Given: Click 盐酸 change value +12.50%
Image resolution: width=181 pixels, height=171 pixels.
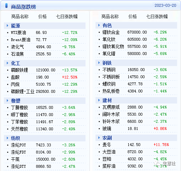Looking at the screenshot, I should pyautogui.click(x=70, y=77).
